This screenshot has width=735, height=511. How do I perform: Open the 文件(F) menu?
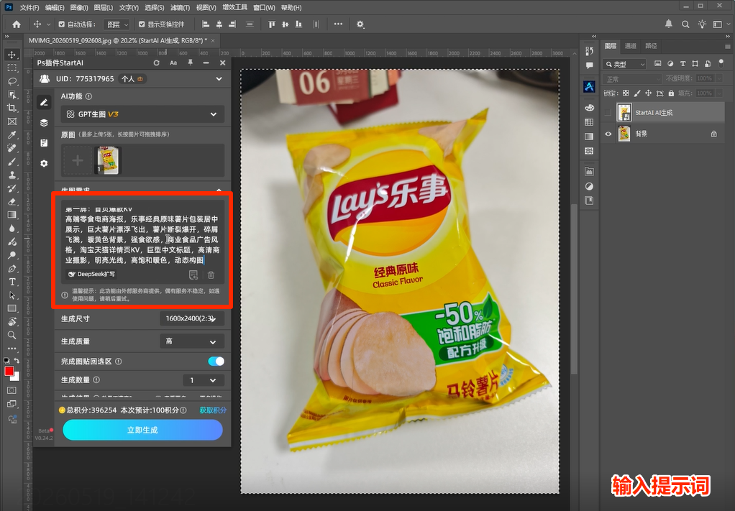point(29,7)
